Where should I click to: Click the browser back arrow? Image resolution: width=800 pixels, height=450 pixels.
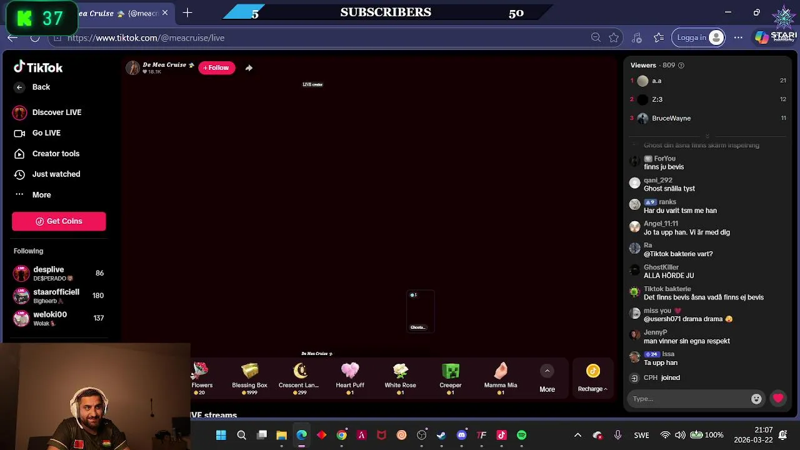pos(12,38)
